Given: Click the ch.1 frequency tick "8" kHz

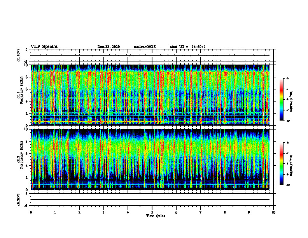Looking at the screenshot, I should point(27,77).
